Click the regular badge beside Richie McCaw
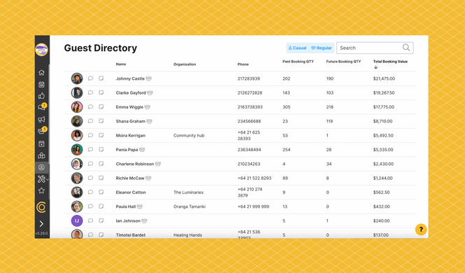 tap(148, 178)
